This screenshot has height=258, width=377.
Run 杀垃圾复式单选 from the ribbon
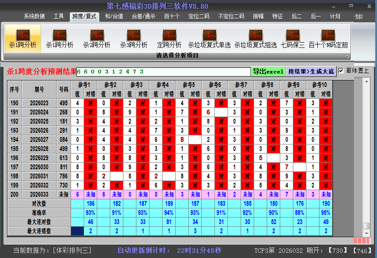coord(209,38)
